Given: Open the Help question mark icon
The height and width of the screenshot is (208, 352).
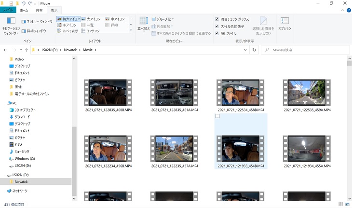Looking at the screenshot, I should point(349,10).
